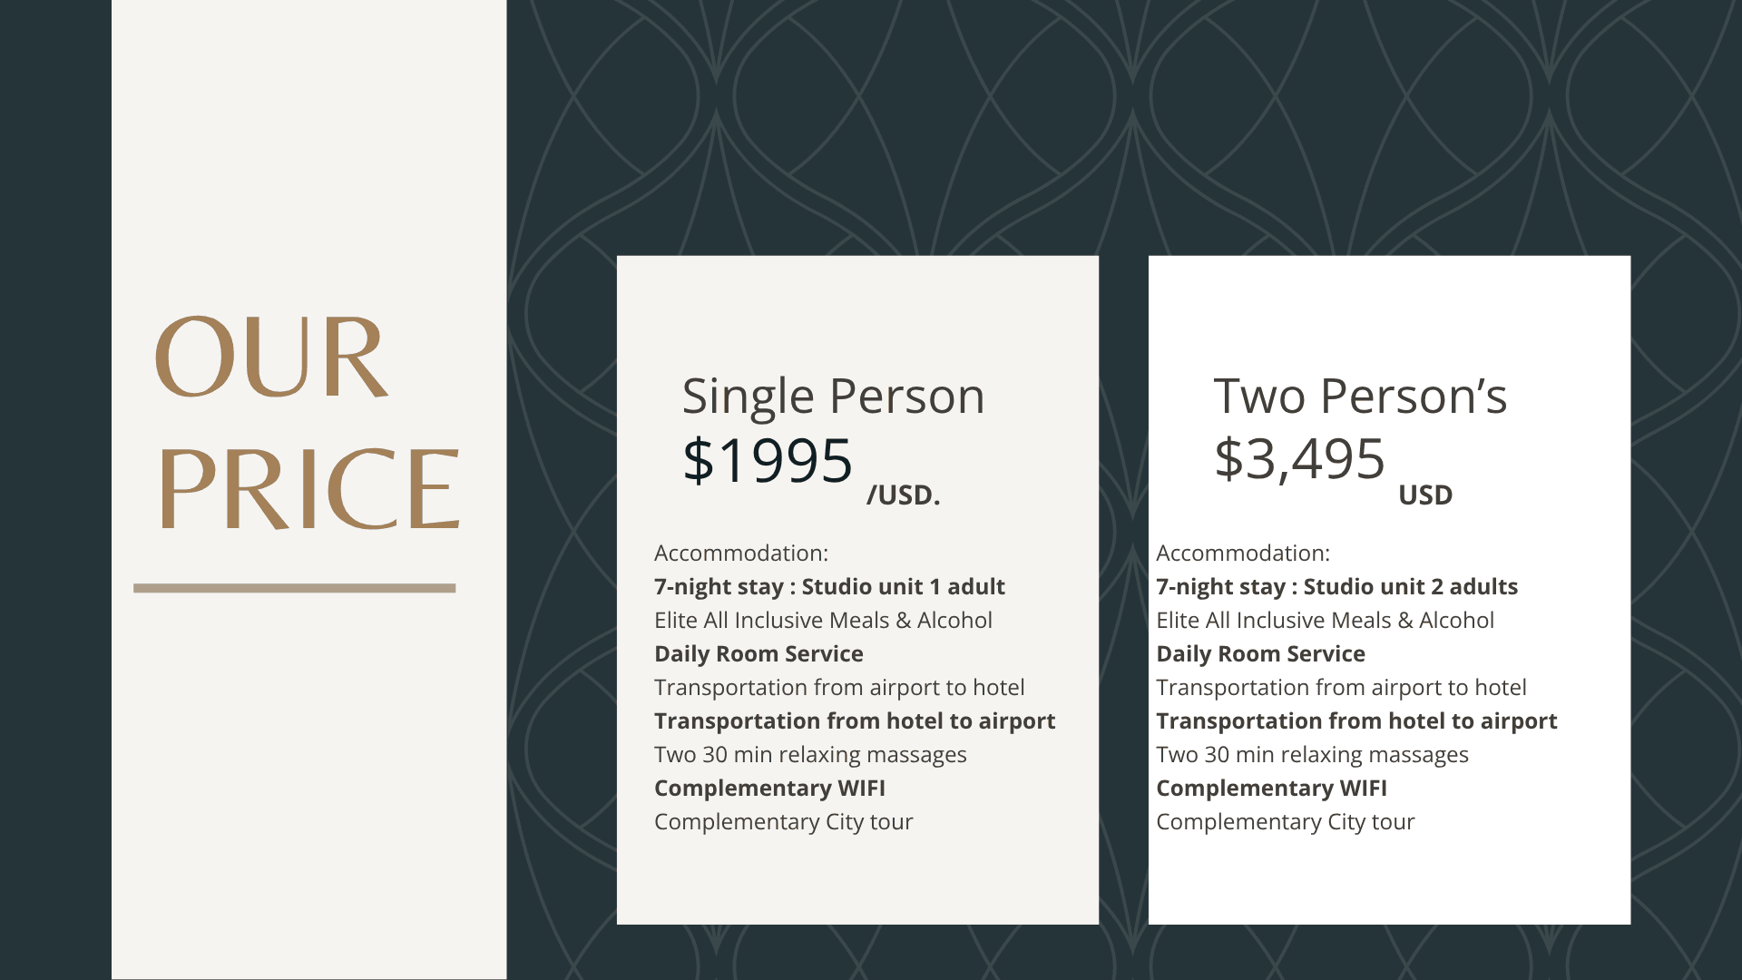Click the /USD. label beside $1995

[x=903, y=495]
